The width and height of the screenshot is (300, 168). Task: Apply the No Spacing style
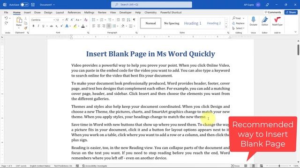tap(172, 23)
